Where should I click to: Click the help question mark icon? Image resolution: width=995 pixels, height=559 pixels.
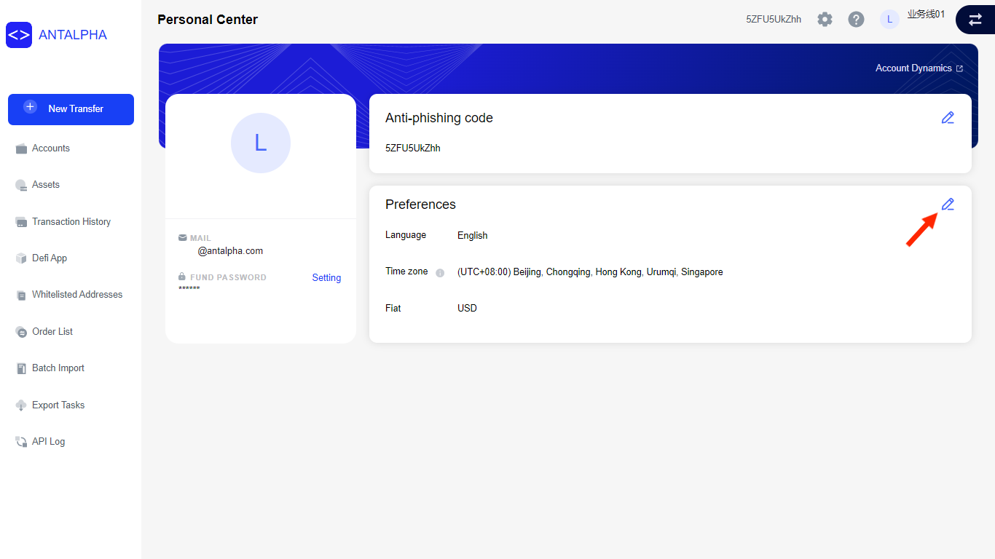tap(856, 19)
